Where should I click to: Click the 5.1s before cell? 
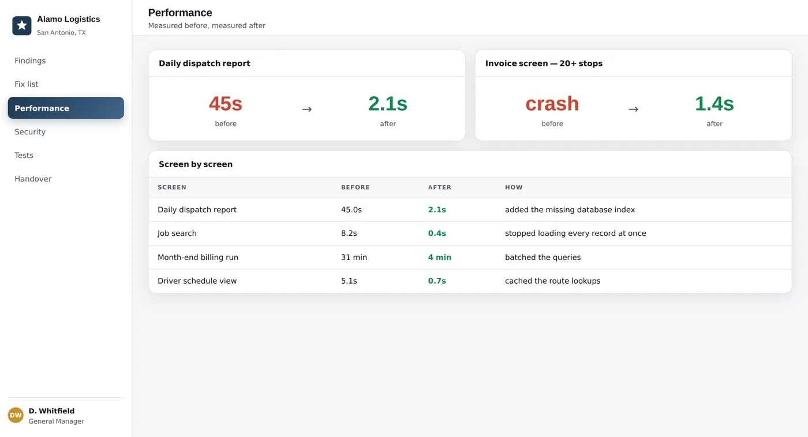pos(349,281)
